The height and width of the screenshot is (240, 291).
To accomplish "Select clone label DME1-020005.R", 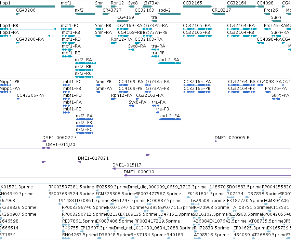I will coord(232,137).
